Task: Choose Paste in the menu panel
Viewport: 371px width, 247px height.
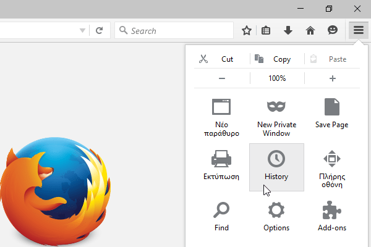Action: (332, 59)
